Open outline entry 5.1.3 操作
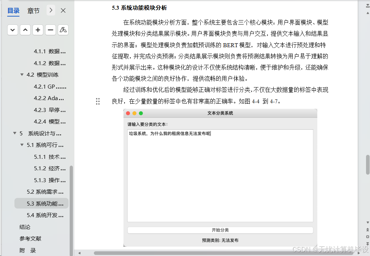The image size is (370, 256). tap(50, 180)
